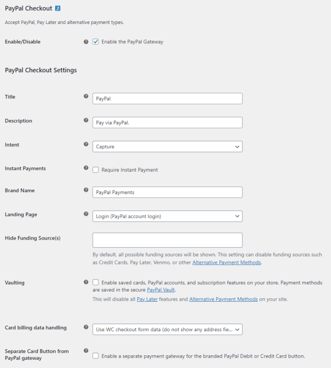Open the Card billing data handling dropdown
The image size is (331, 368).
click(167, 329)
